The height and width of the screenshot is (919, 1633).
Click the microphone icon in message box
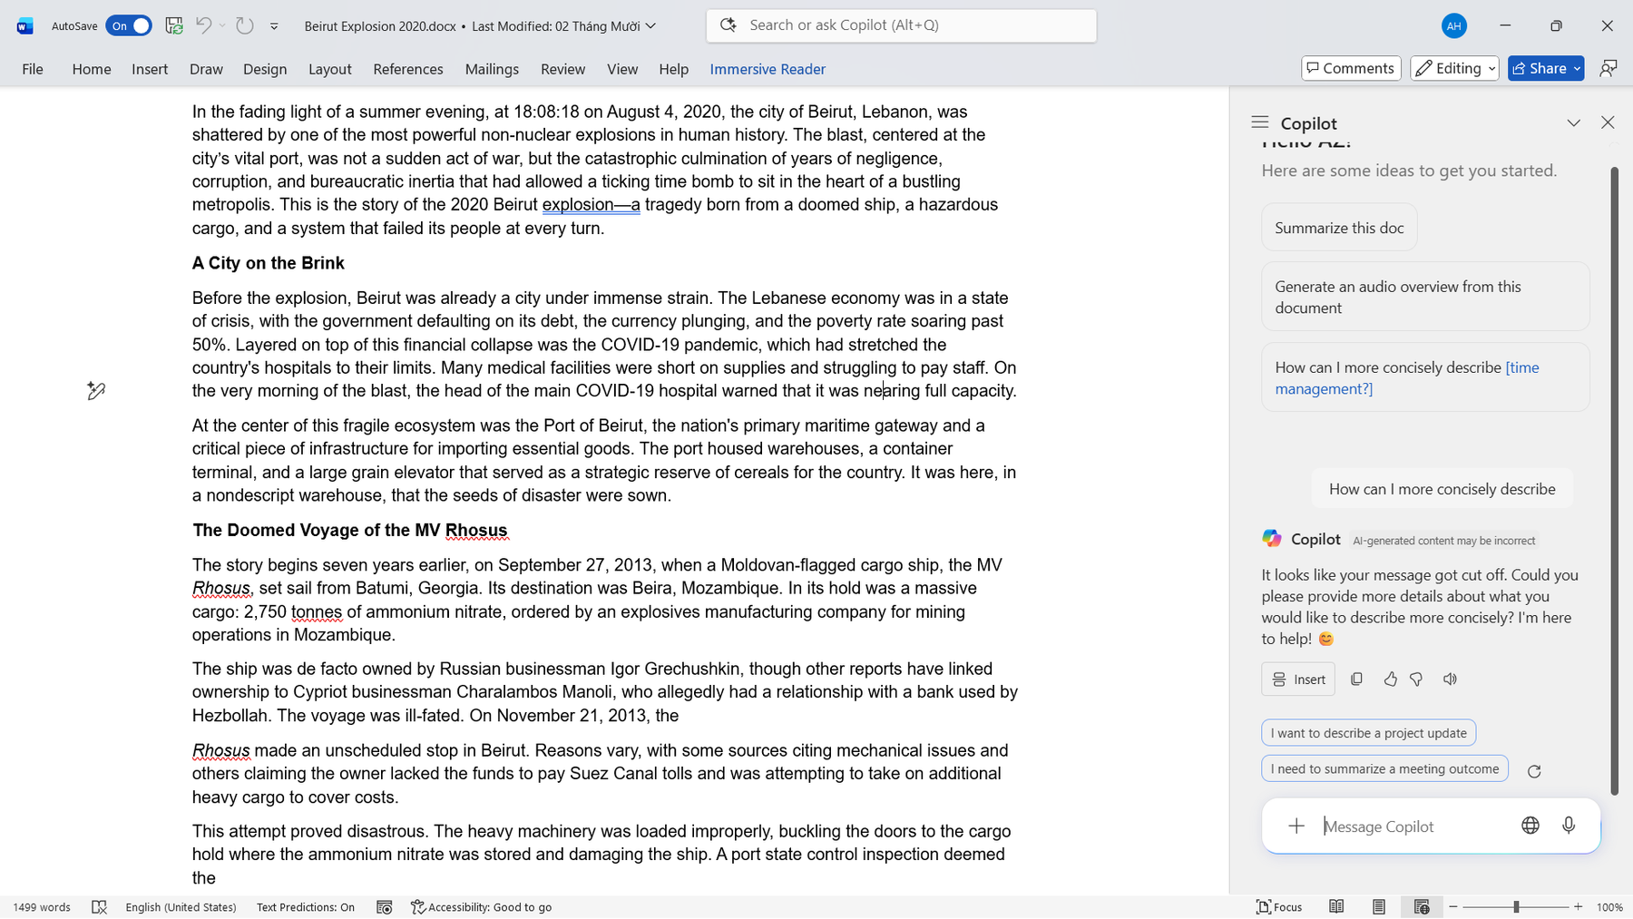(1568, 826)
